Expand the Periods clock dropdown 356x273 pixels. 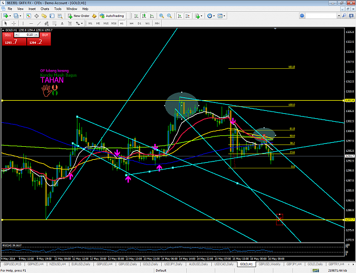click(214, 16)
